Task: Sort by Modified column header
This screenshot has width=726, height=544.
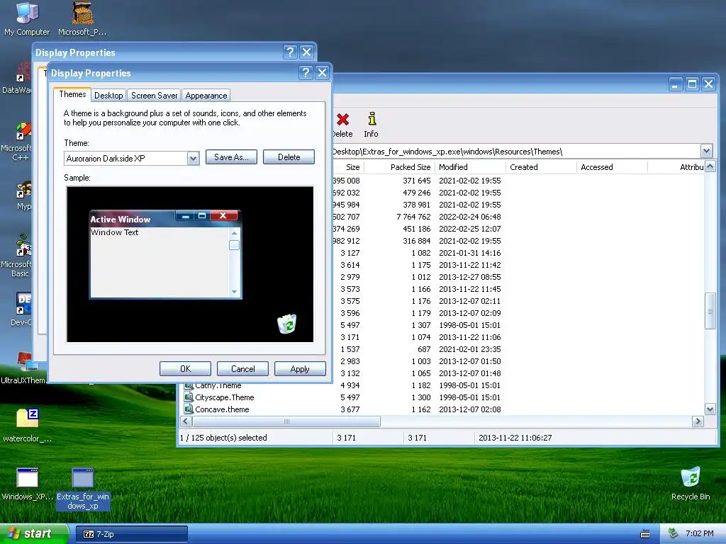Action: [x=470, y=167]
